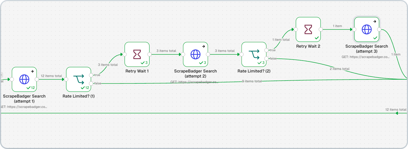Click the output connector of ScrapeBadger Search (attempt 3)
The image size is (408, 149).
(x=379, y=29)
